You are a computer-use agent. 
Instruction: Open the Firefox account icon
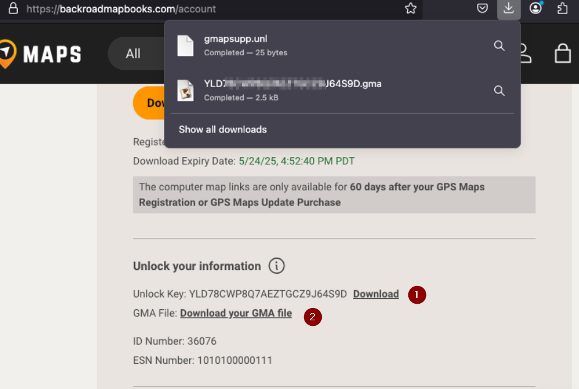536,8
